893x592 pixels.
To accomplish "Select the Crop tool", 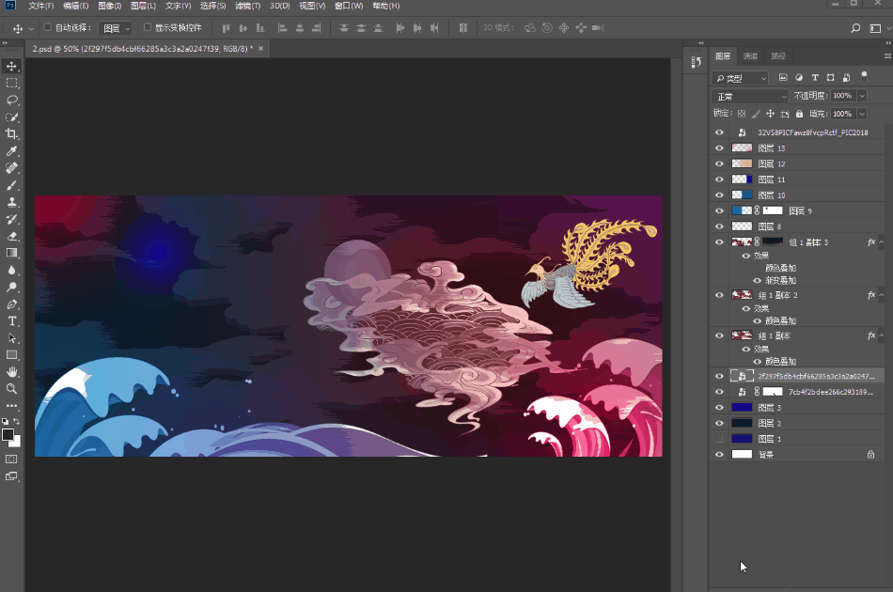I will [11, 133].
